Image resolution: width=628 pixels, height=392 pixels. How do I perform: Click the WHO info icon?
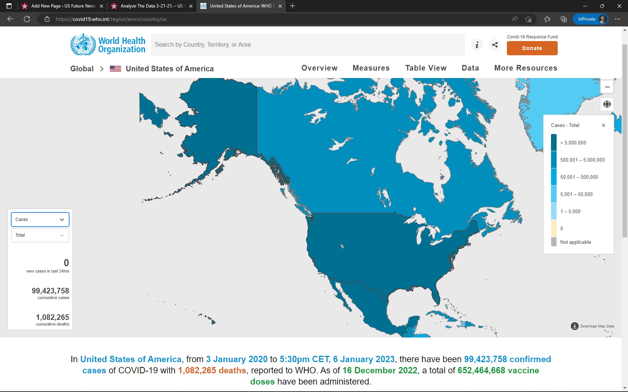coord(477,45)
